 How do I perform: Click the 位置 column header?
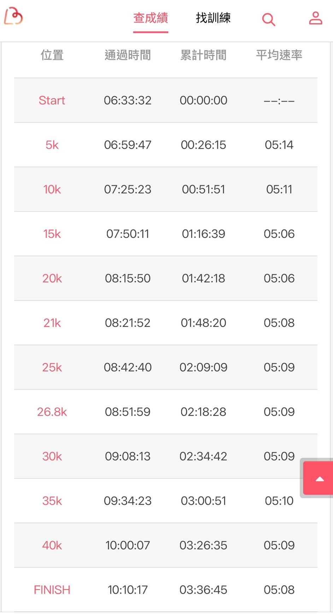coord(52,55)
